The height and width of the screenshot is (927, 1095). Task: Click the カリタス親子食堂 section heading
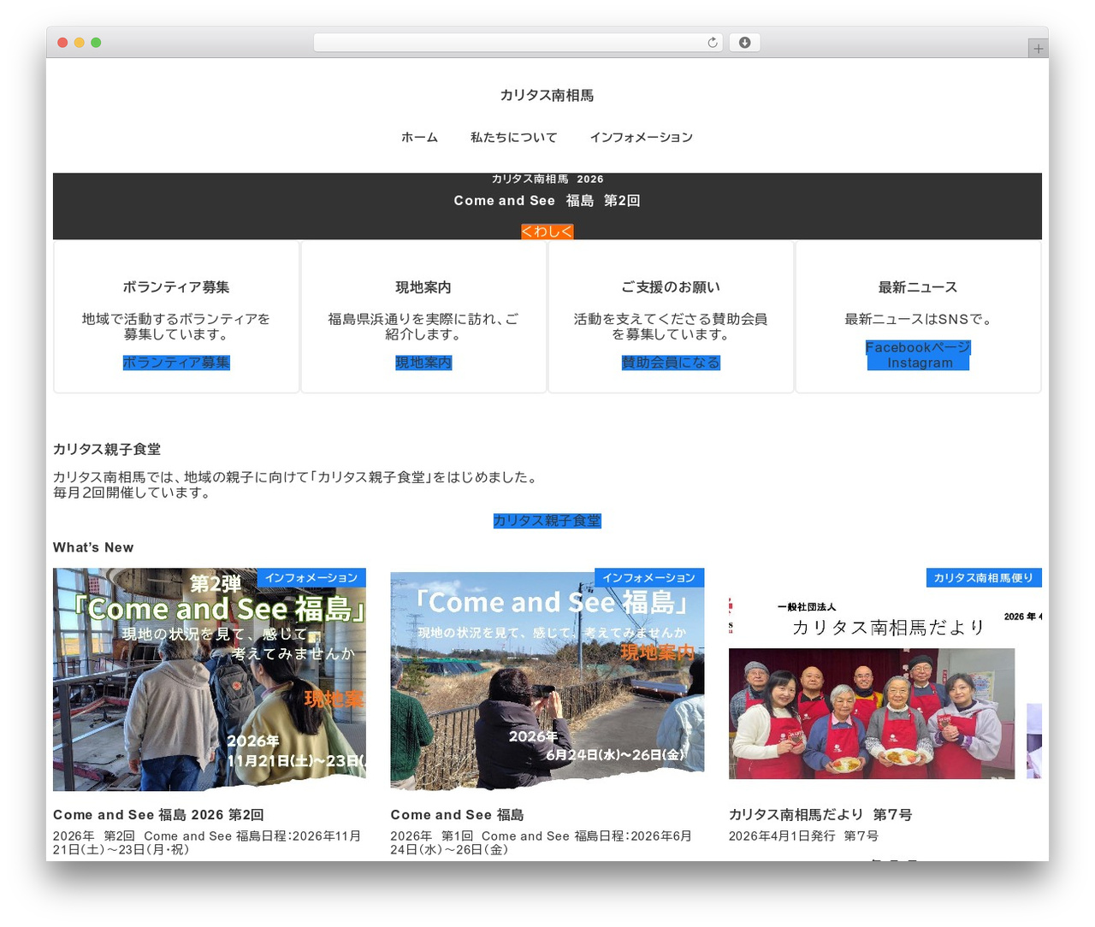pos(107,449)
